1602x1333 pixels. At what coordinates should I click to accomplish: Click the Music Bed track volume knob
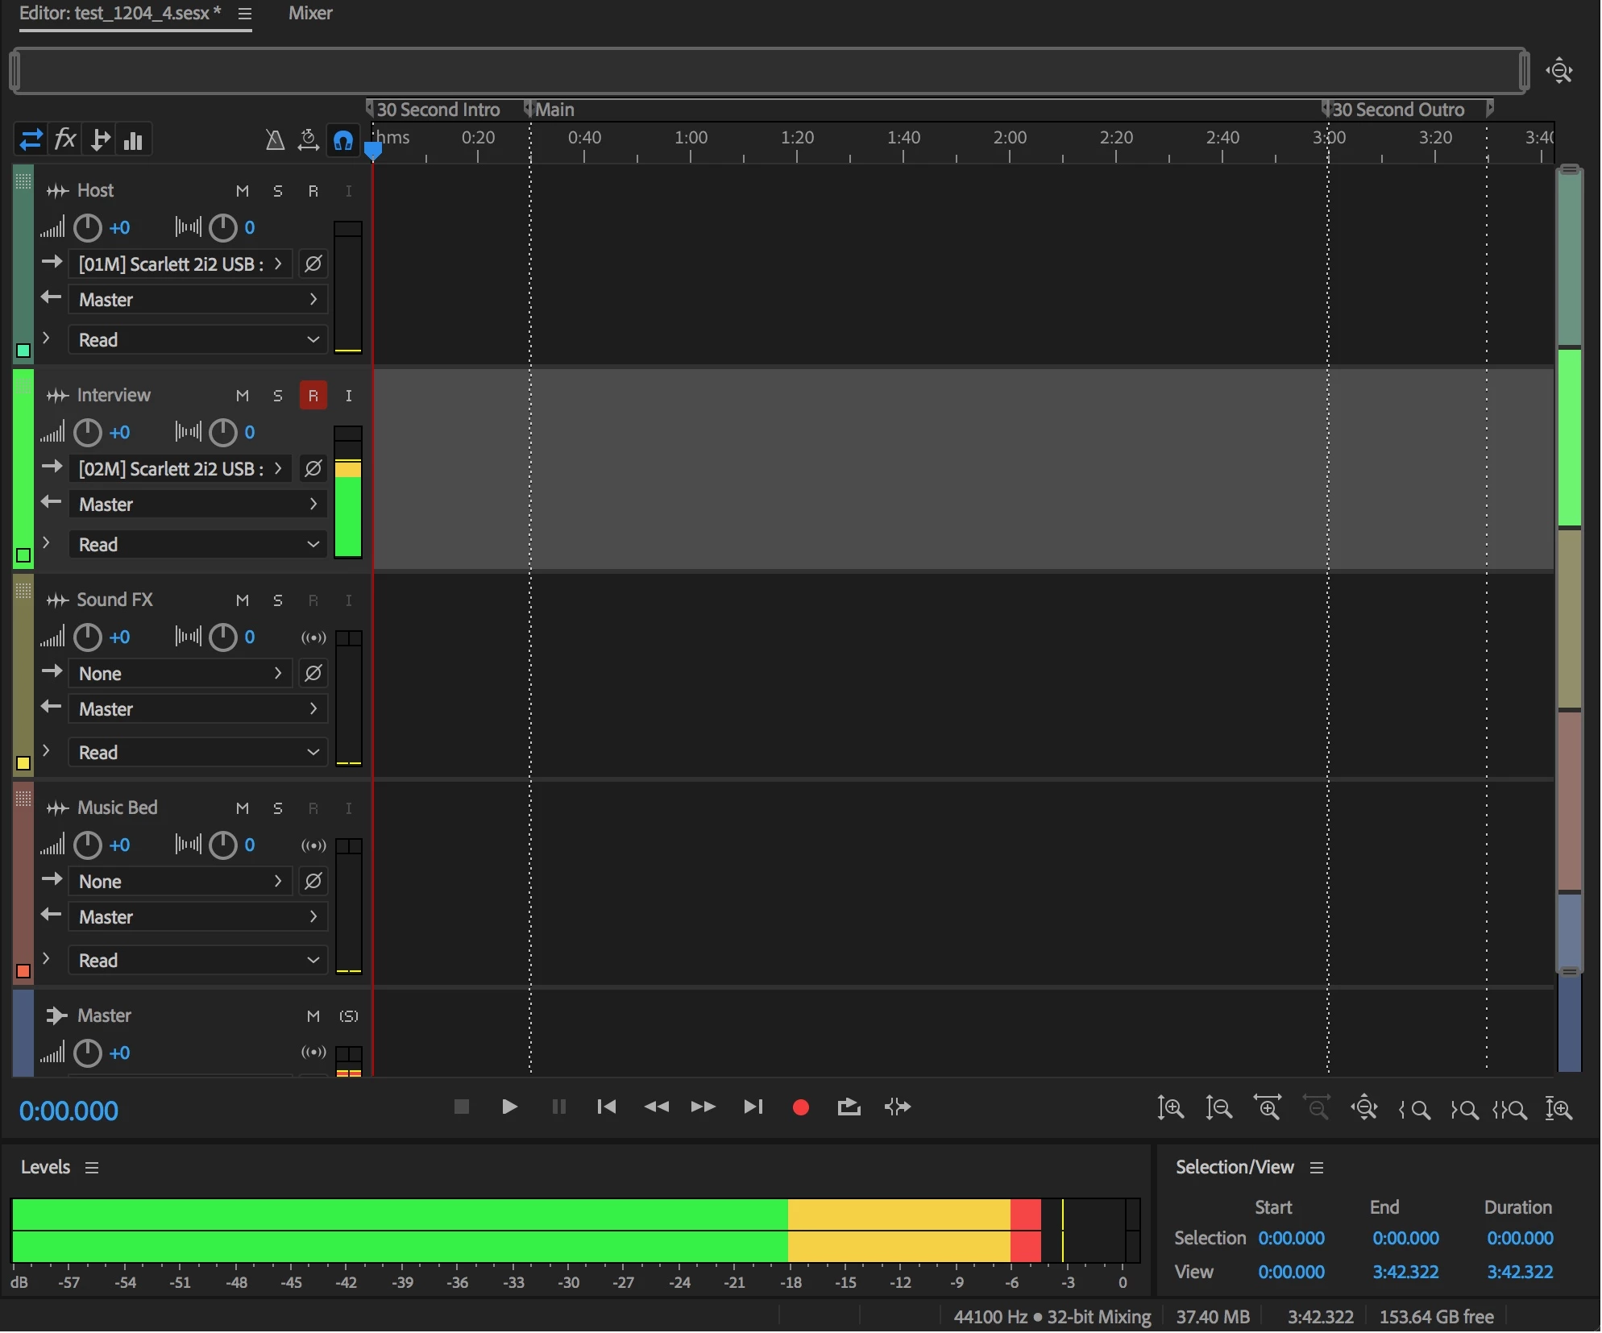click(87, 845)
